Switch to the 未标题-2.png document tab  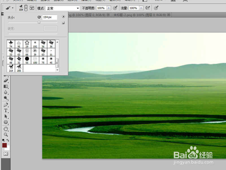[140, 15]
